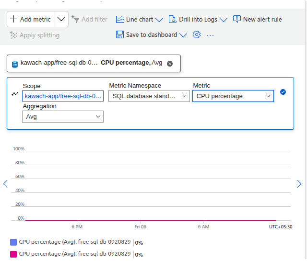Click the blue legend color swatch
307x270 pixels.
13,242
